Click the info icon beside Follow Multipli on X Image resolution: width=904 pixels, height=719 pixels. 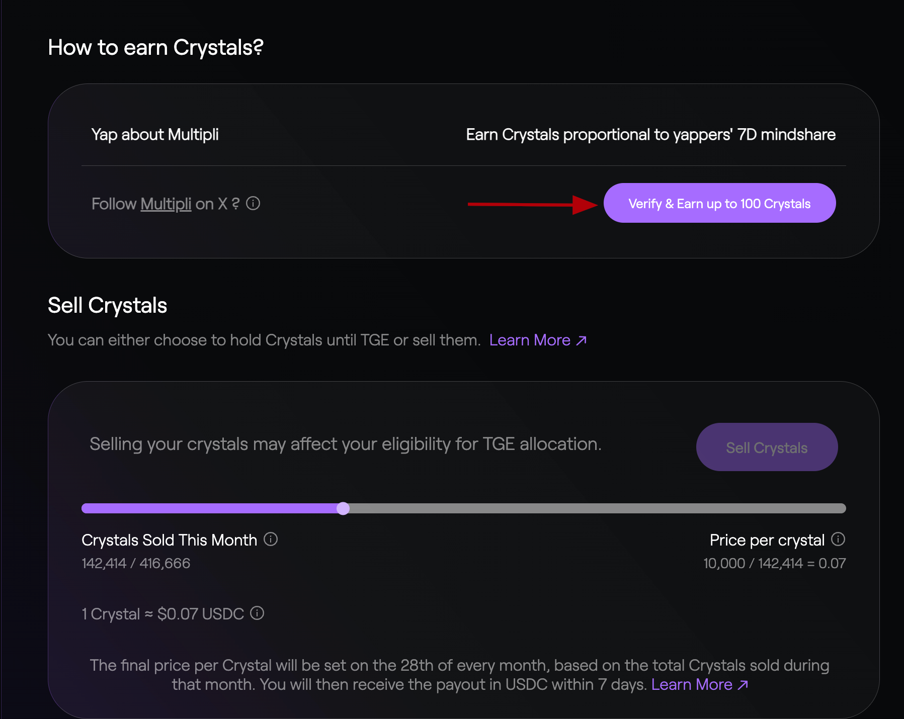[x=253, y=204]
